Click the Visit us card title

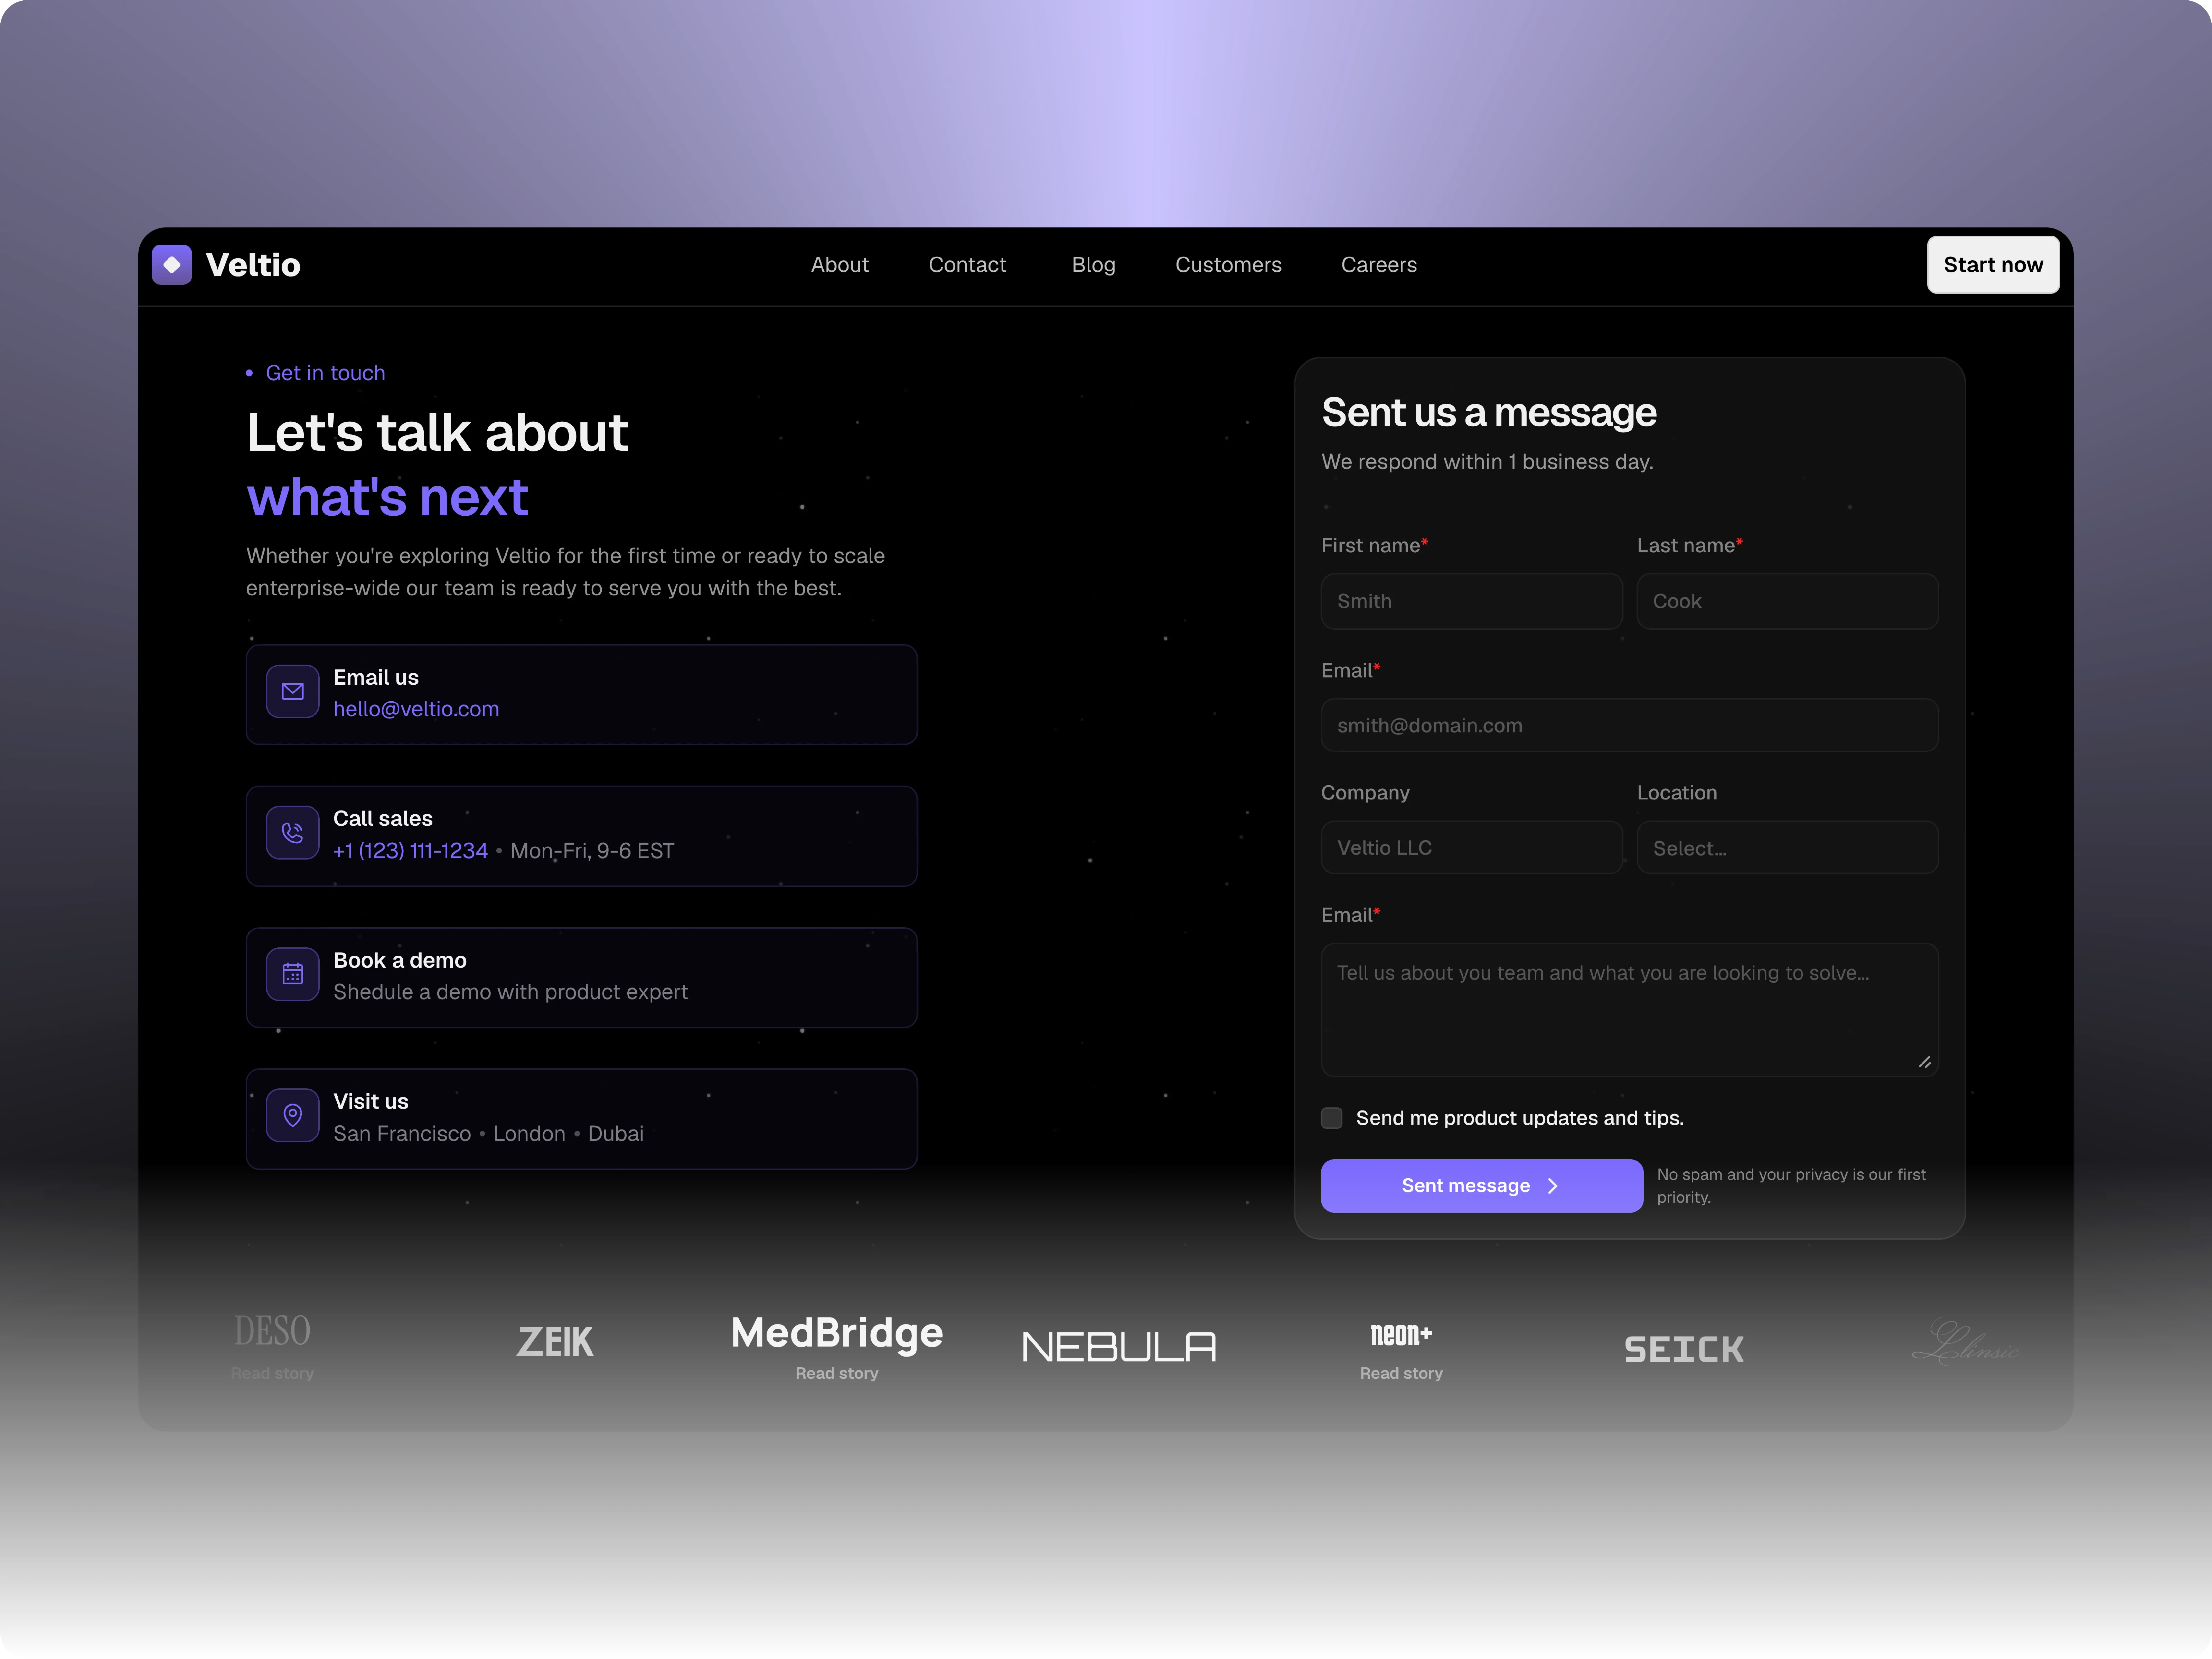coord(371,1101)
